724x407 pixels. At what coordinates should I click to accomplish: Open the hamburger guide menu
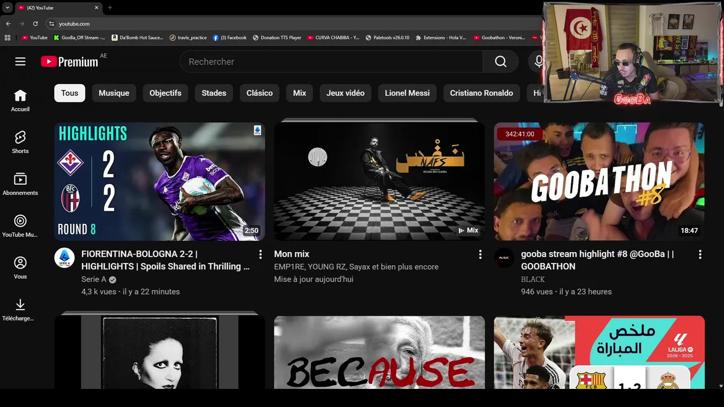click(20, 62)
